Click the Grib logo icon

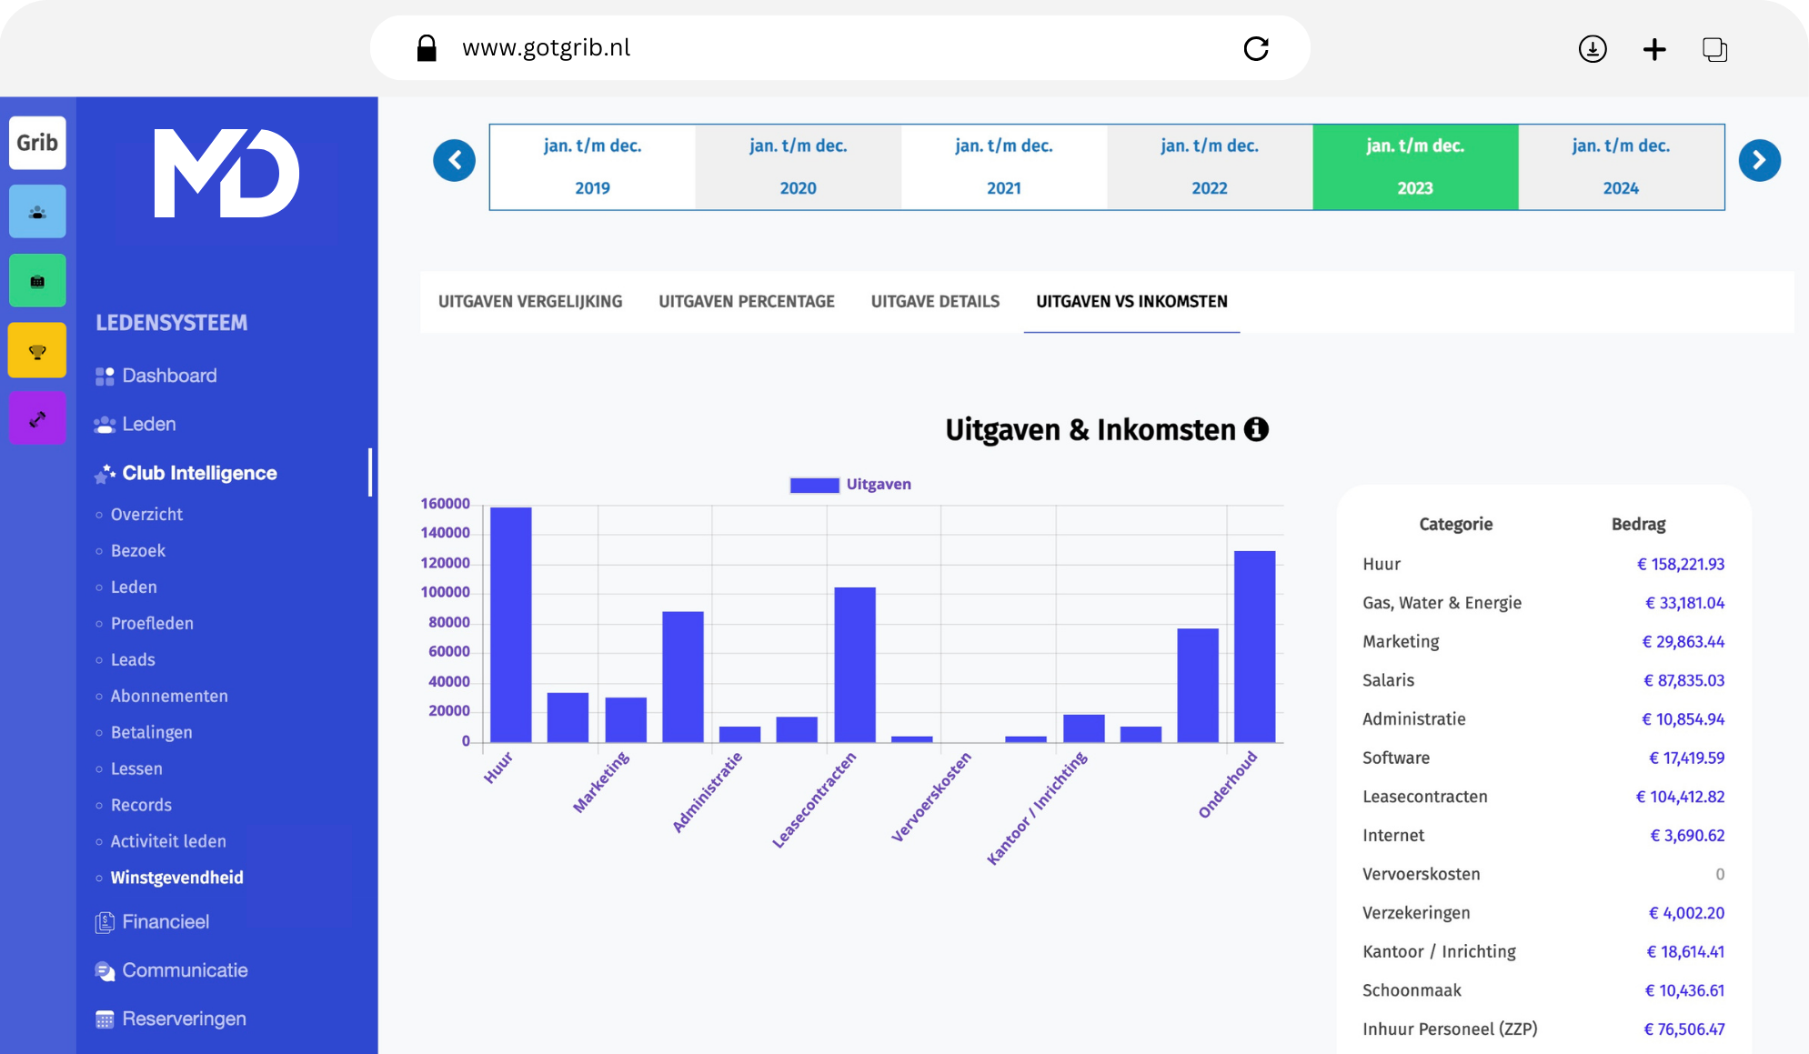click(37, 142)
